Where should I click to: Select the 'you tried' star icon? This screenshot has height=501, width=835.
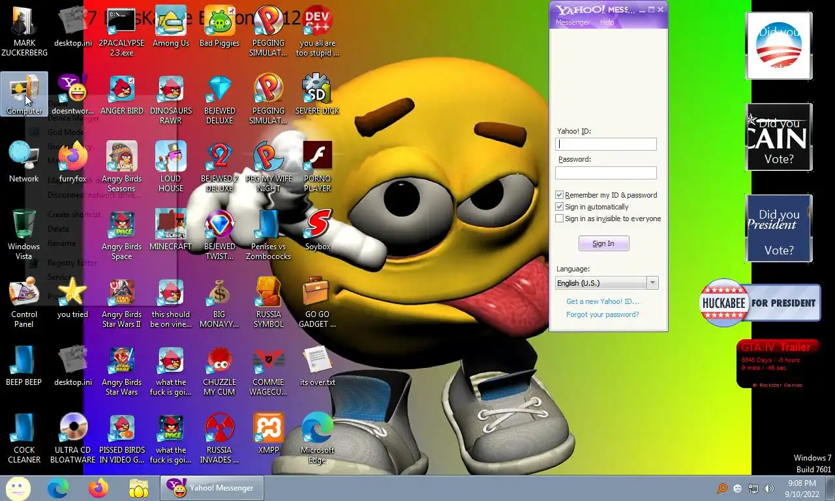(72, 298)
